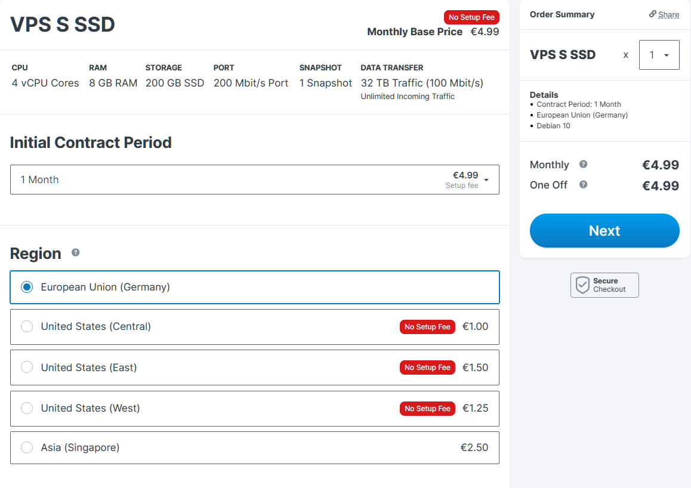This screenshot has height=488, width=691.
Task: Pick United States (West) region
Action: pos(27,408)
